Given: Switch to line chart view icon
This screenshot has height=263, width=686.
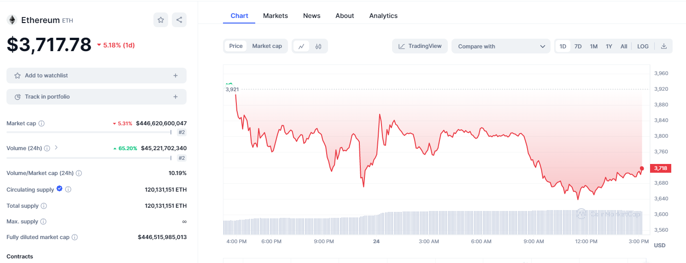Looking at the screenshot, I should 301,46.
